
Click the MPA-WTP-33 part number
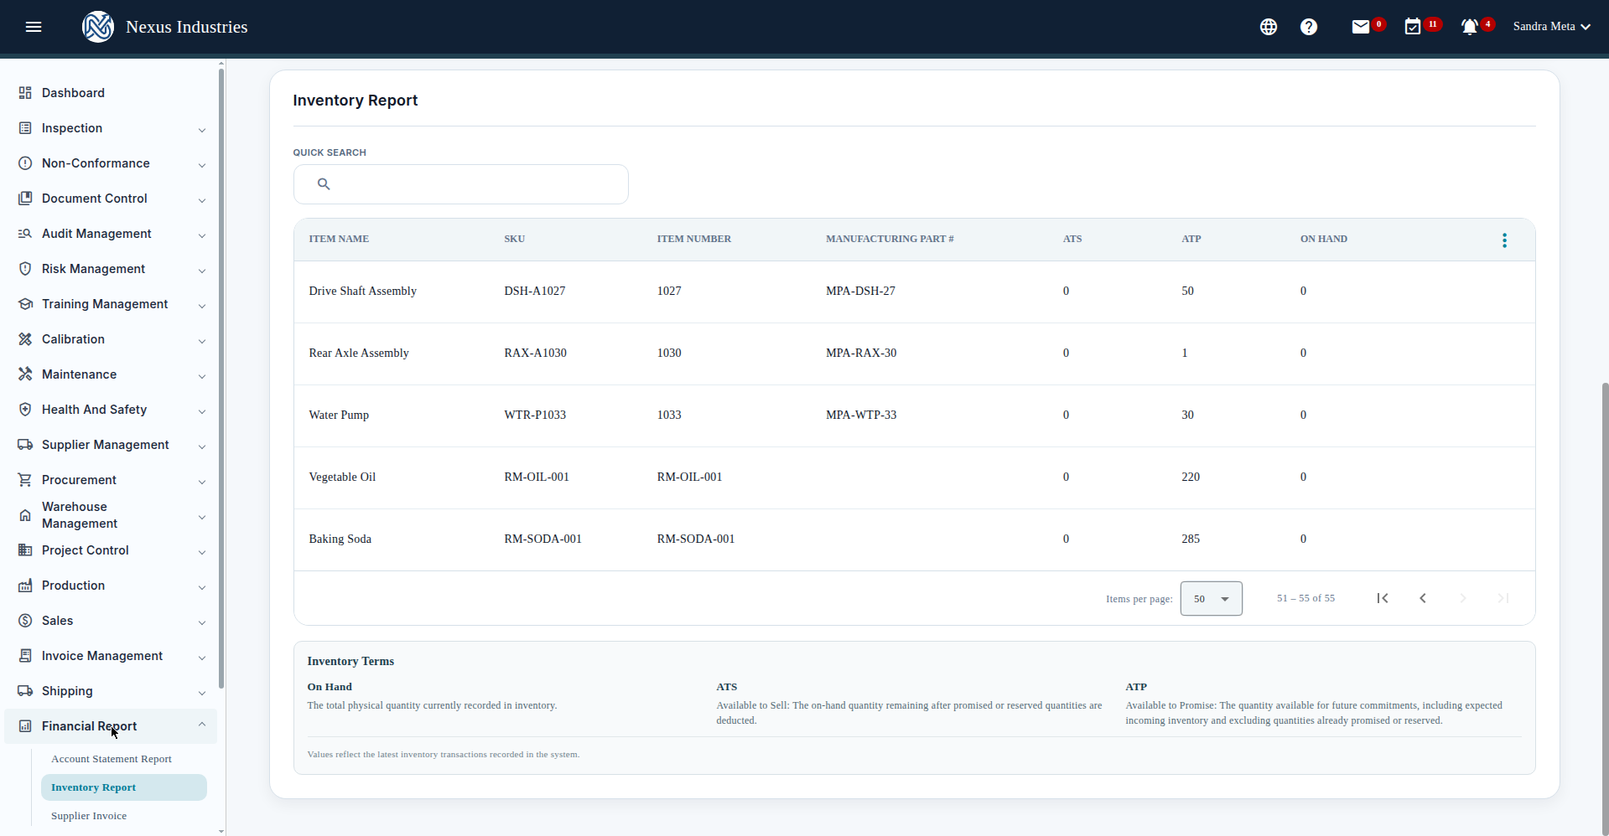(861, 415)
